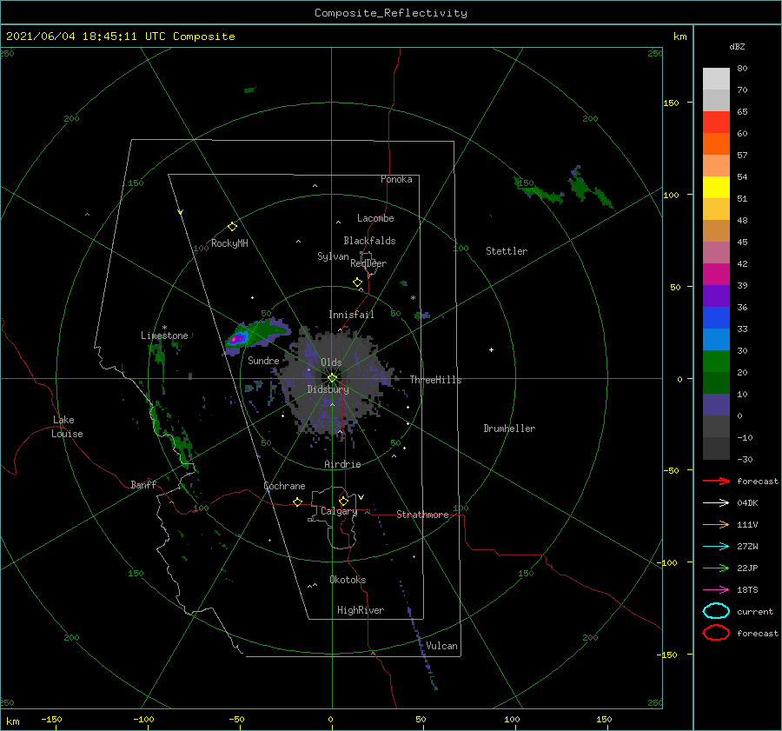Click the orange 111V arrow icon
The height and width of the screenshot is (731, 782).
(716, 524)
